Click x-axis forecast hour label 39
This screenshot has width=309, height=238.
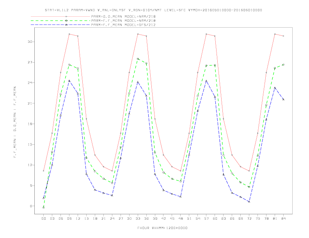[x=155, y=219]
